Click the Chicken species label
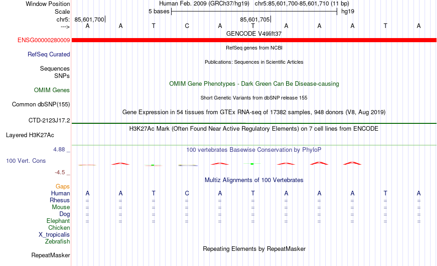Screen dimensions: 437x266 (59, 227)
